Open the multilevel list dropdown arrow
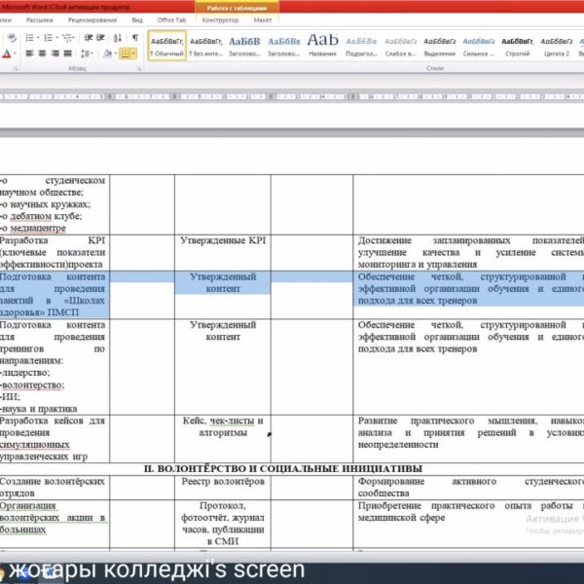This screenshot has height=584, width=584. coord(74,38)
